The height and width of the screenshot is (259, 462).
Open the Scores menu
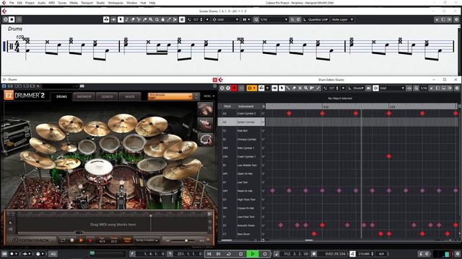click(x=62, y=3)
